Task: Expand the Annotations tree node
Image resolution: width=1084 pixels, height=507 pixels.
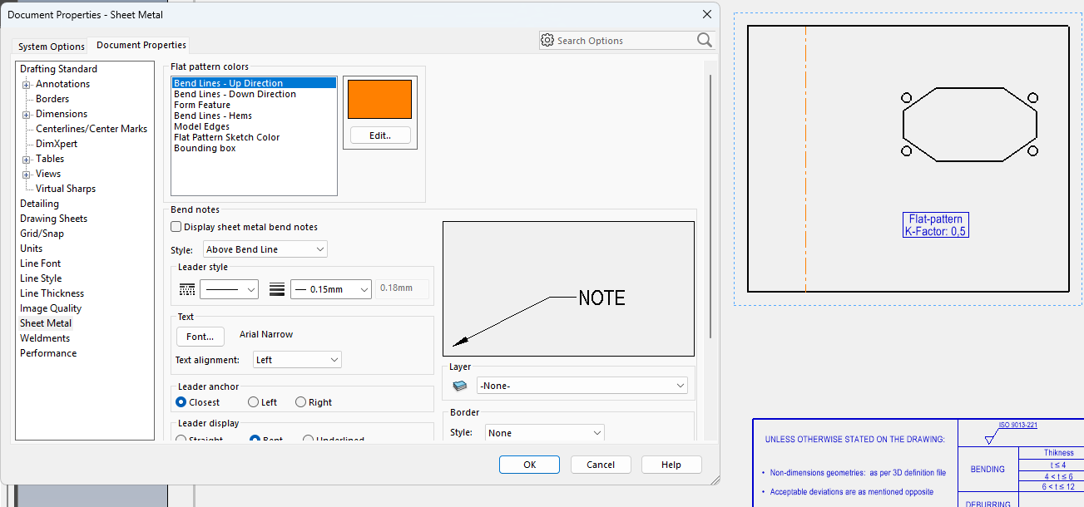Action: (27, 85)
